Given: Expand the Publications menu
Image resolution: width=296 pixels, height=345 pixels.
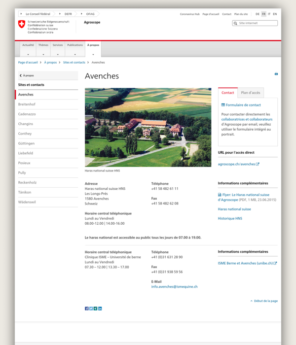Looking at the screenshot, I should 75,49.
